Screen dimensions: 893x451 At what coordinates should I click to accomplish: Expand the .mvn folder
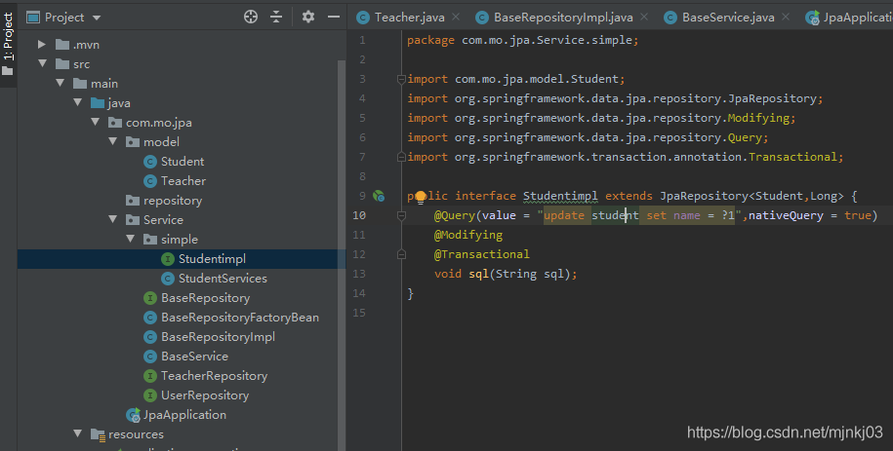(x=42, y=45)
